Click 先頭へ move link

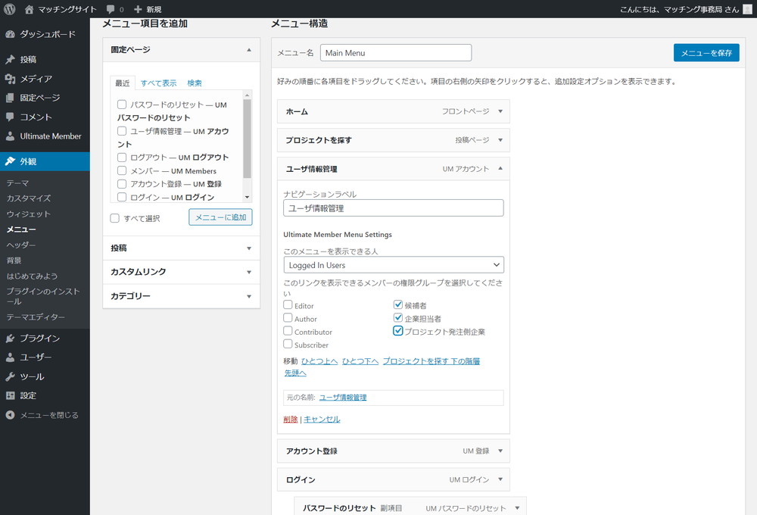[295, 373]
